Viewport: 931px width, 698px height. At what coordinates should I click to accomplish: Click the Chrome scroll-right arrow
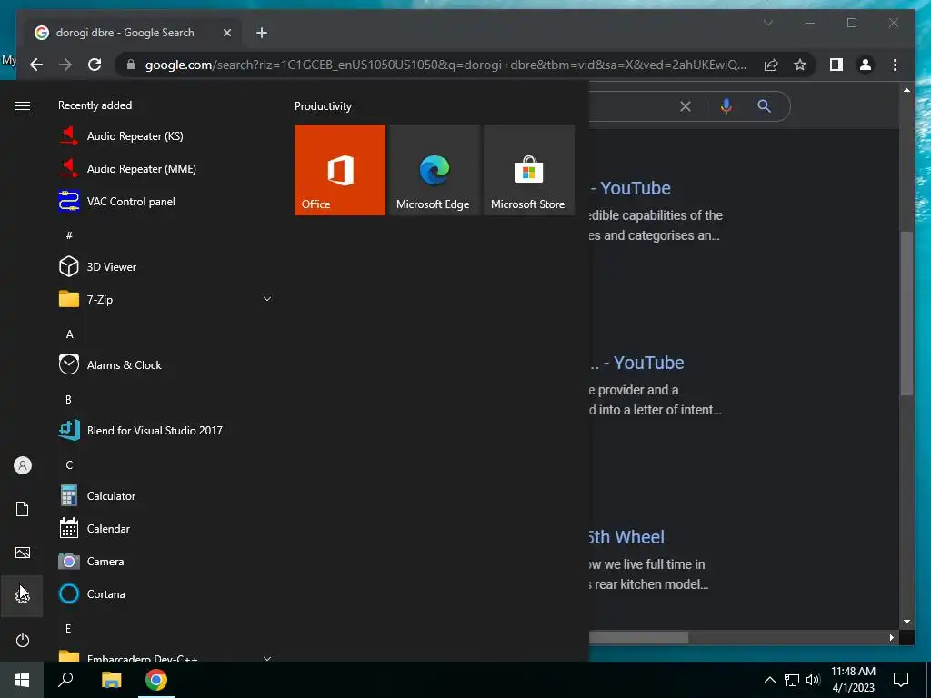click(x=891, y=637)
